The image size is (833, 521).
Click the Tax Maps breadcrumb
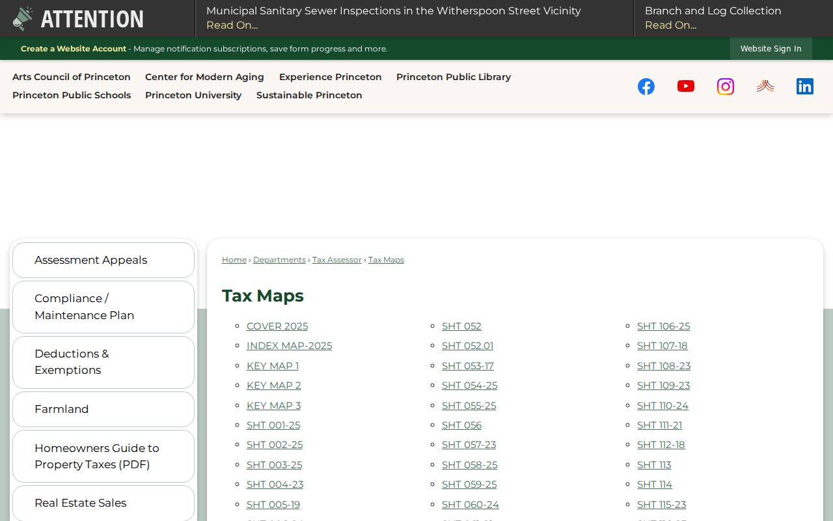(x=386, y=260)
